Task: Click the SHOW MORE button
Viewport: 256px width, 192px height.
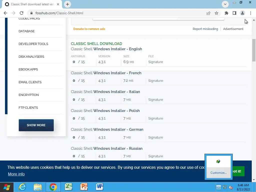Action: click(36, 125)
